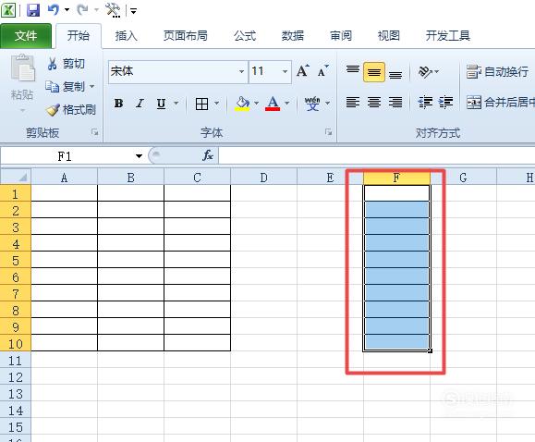Open the fill color palette arrow

point(256,103)
